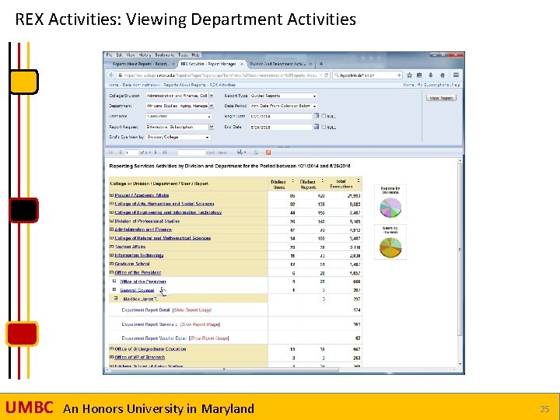The width and height of the screenshot is (560, 420).
Task: Click the Reports by Divisions pie chart
Action: pos(390,208)
